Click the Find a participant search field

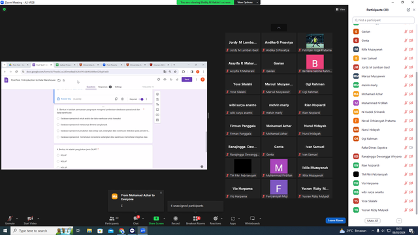(383, 20)
